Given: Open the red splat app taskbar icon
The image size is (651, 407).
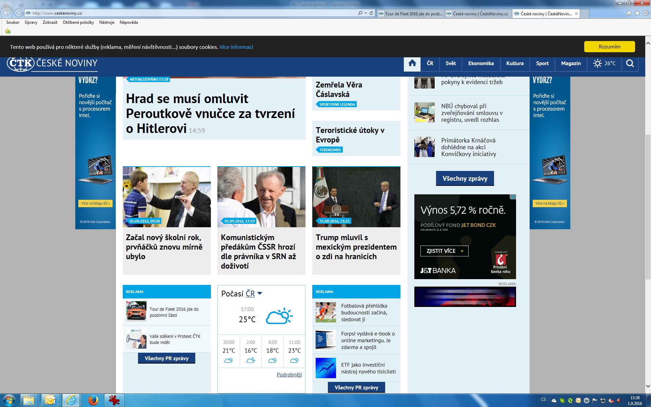Looking at the screenshot, I should click(x=114, y=401).
